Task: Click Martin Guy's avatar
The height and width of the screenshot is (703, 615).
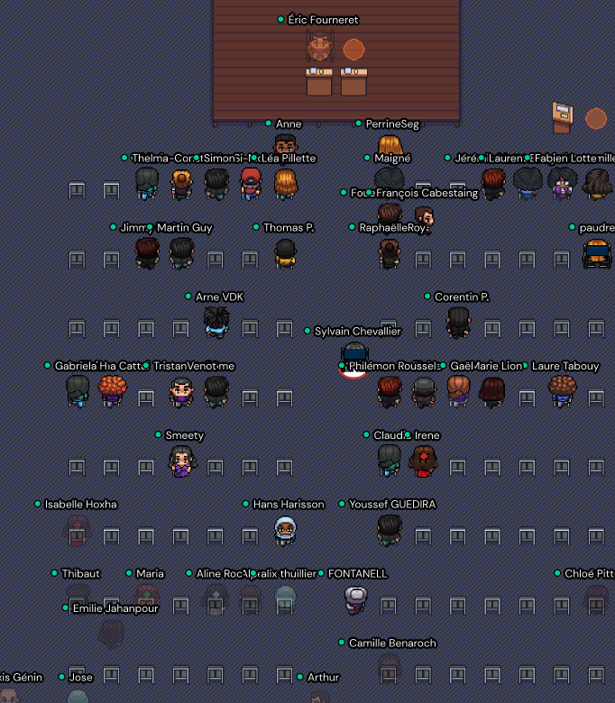Action: tap(181, 253)
